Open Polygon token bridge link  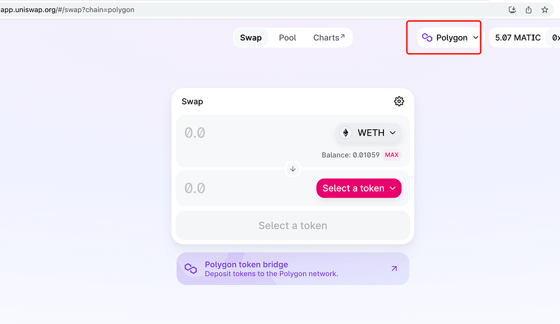pos(293,269)
